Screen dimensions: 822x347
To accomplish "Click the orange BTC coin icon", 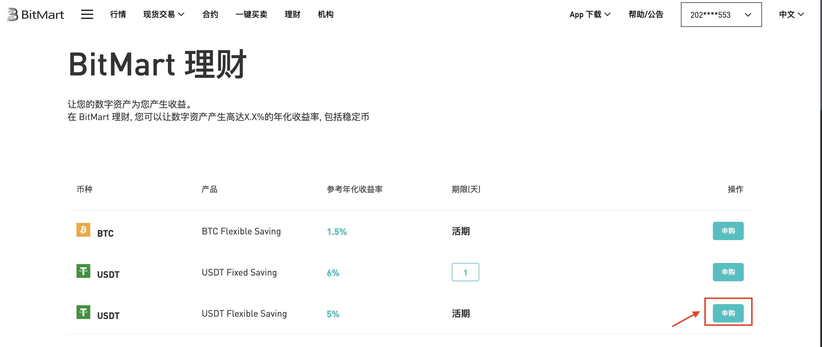I will coord(83,230).
